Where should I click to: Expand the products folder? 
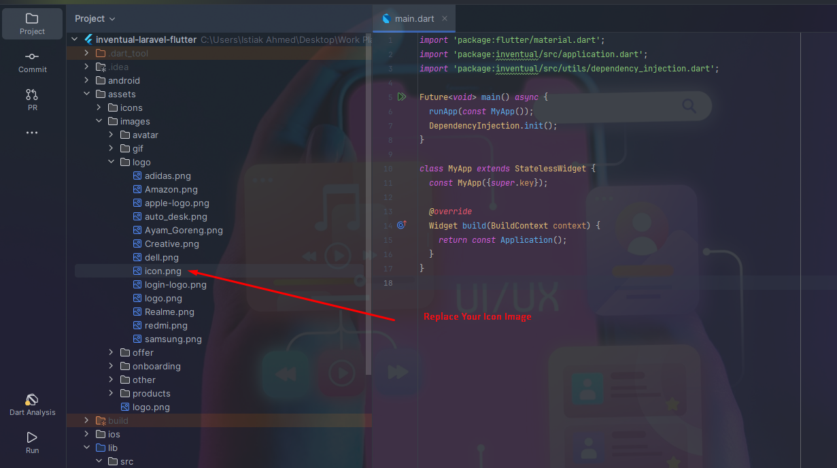111,393
